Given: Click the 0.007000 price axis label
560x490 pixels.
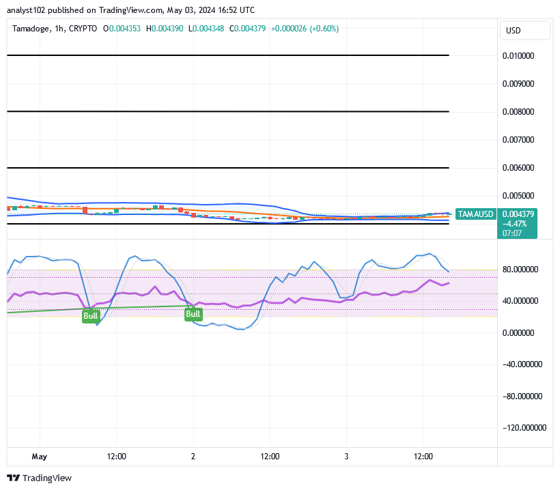Looking at the screenshot, I should (518, 139).
